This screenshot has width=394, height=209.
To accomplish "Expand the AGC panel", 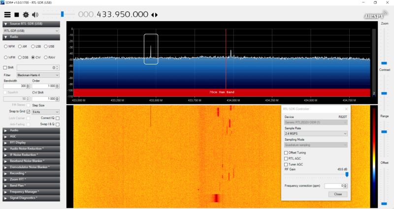I will pos(31,137).
